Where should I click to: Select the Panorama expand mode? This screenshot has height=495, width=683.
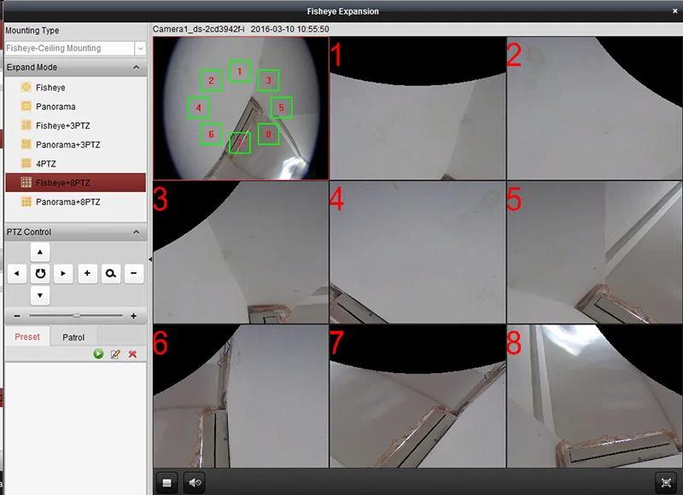pyautogui.click(x=75, y=107)
